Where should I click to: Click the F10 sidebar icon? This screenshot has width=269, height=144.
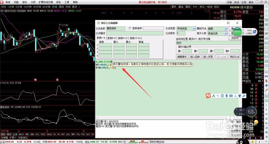pyautogui.click(x=266, y=43)
